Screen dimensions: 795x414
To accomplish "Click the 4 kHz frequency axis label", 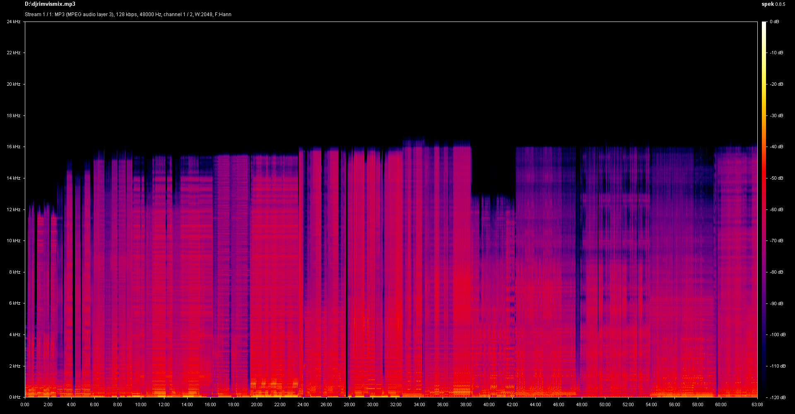I will (14, 335).
